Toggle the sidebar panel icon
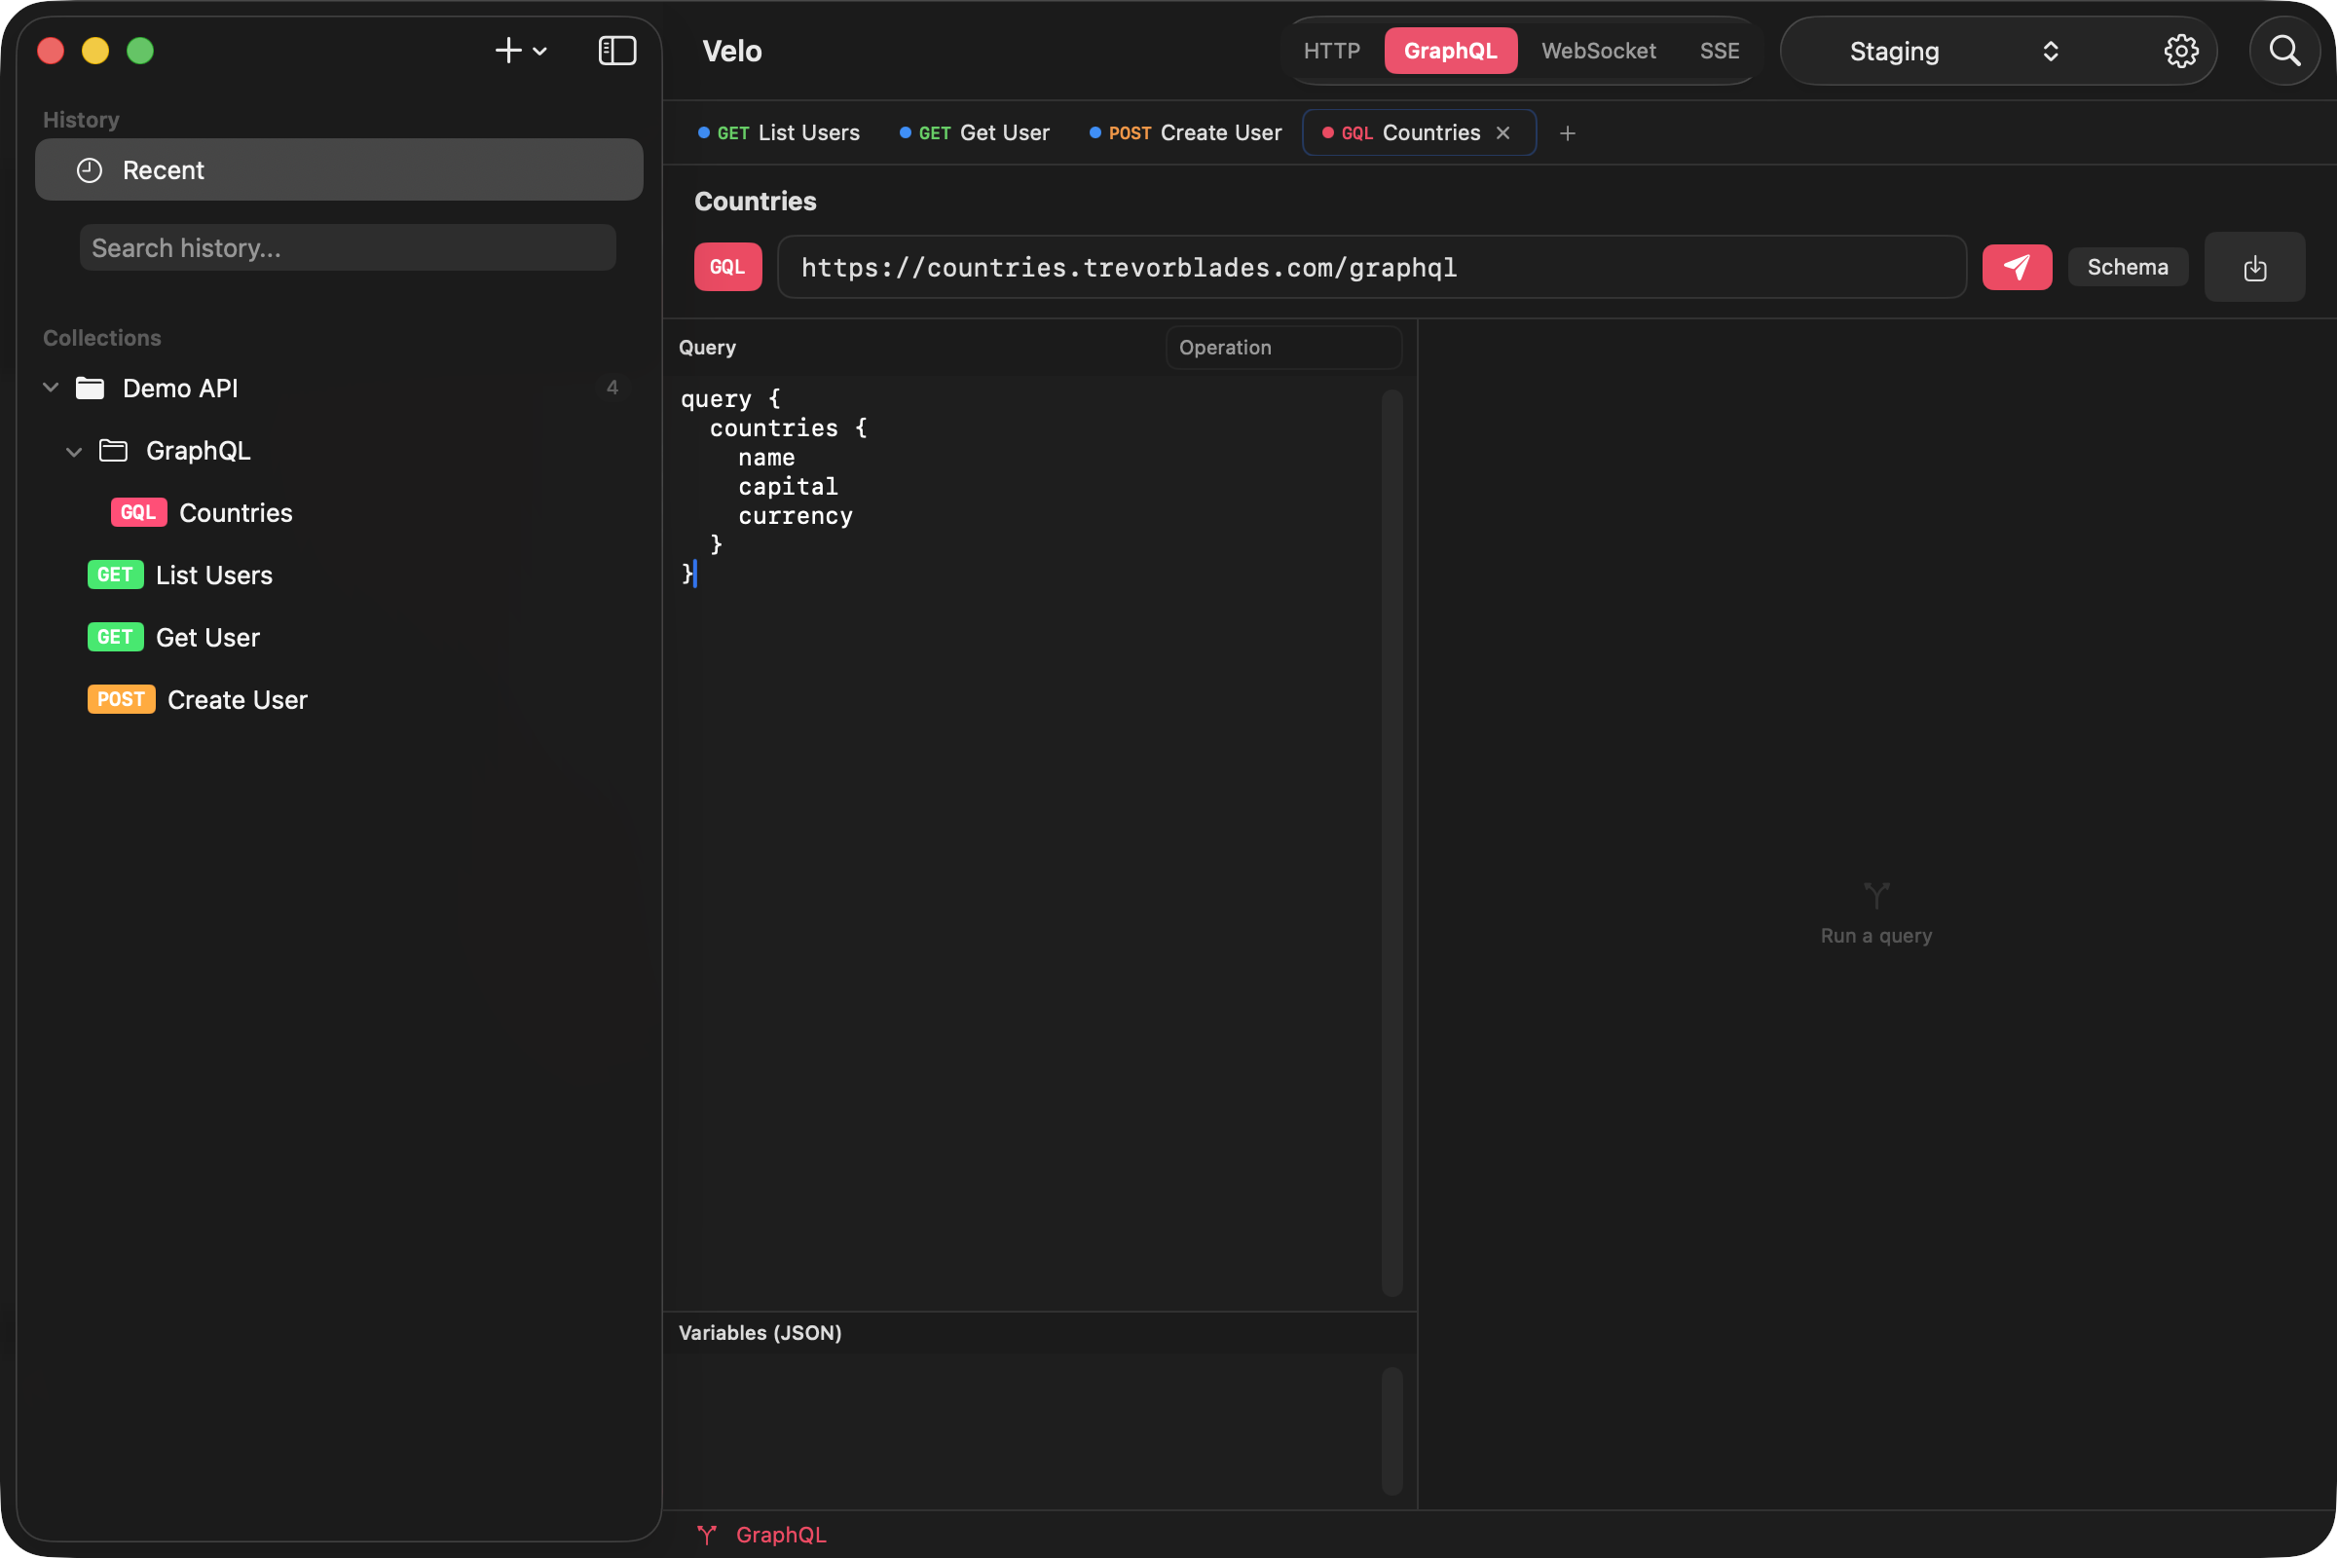Viewport: 2337px width, 1558px height. (617, 51)
